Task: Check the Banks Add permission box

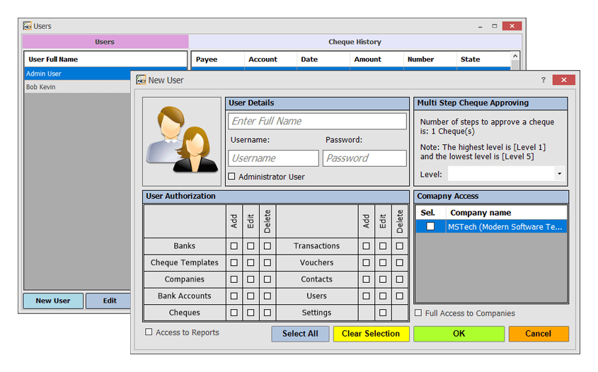Action: pos(234,246)
